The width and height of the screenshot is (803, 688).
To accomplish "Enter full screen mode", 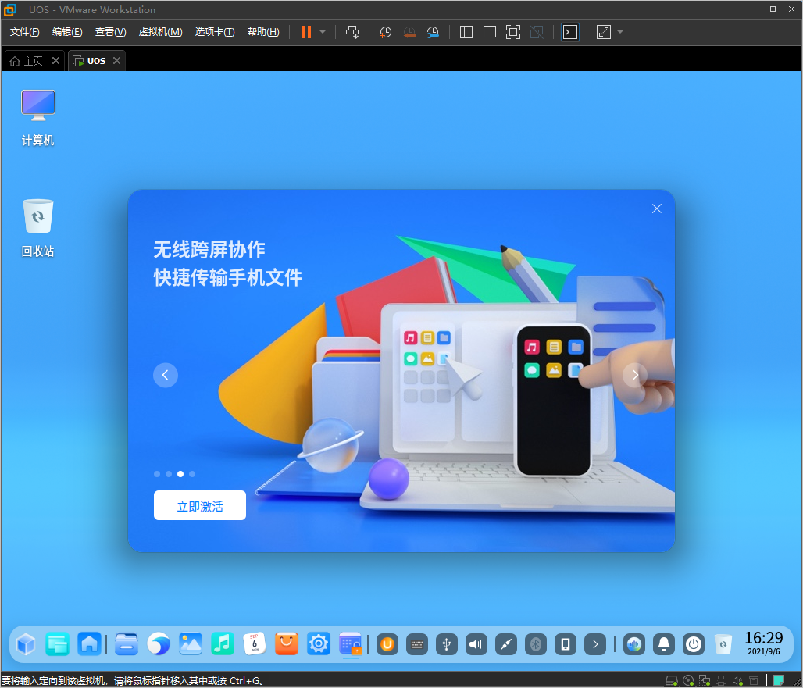I will tap(513, 32).
